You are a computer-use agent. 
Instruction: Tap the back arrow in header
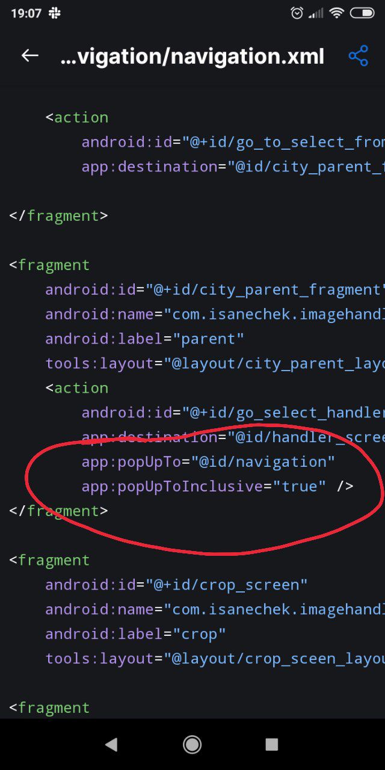point(29,56)
